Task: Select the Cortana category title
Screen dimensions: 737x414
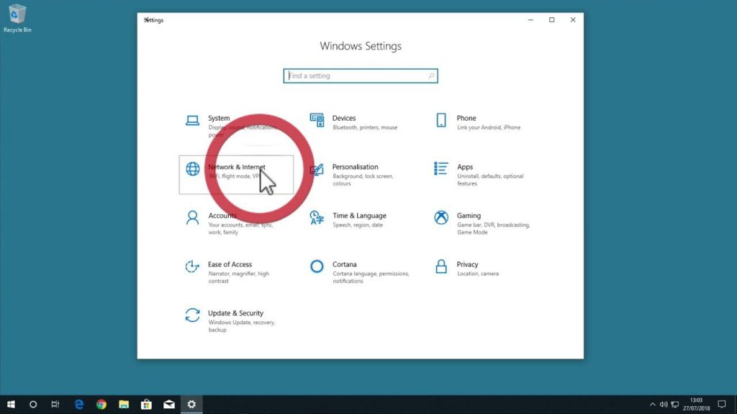Action: [345, 264]
